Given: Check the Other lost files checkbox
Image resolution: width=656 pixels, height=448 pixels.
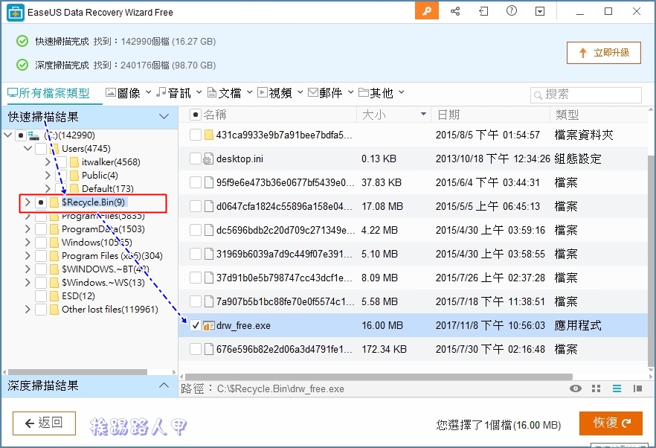Looking at the screenshot, I should (x=41, y=310).
